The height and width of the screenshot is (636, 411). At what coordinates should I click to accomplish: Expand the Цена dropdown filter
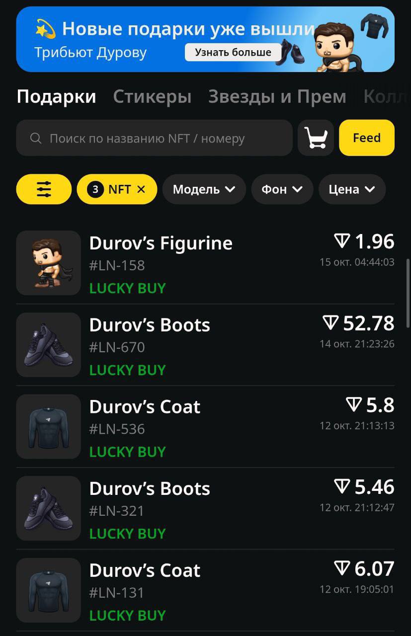(352, 189)
